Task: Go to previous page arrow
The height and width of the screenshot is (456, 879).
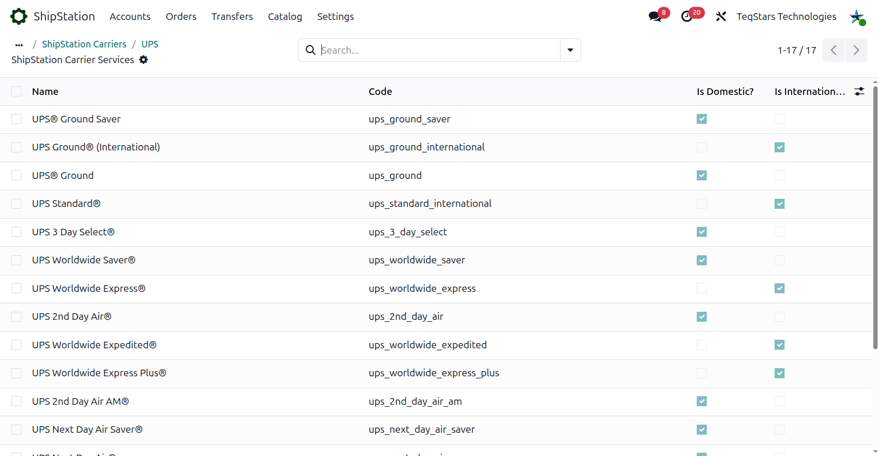Action: click(x=833, y=50)
